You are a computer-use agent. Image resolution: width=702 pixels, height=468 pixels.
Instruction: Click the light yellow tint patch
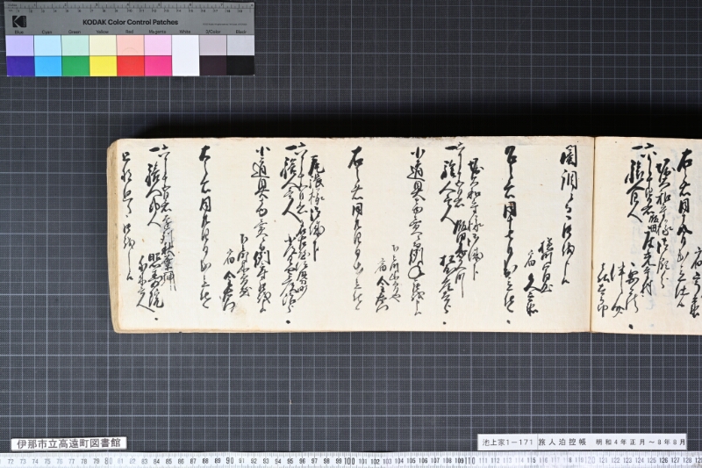tap(103, 46)
